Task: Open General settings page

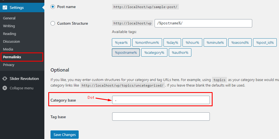Action: point(9,18)
